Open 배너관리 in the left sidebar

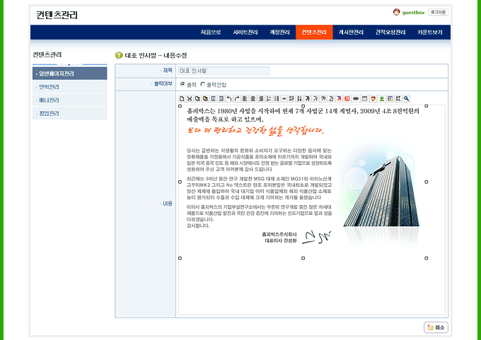[50, 100]
